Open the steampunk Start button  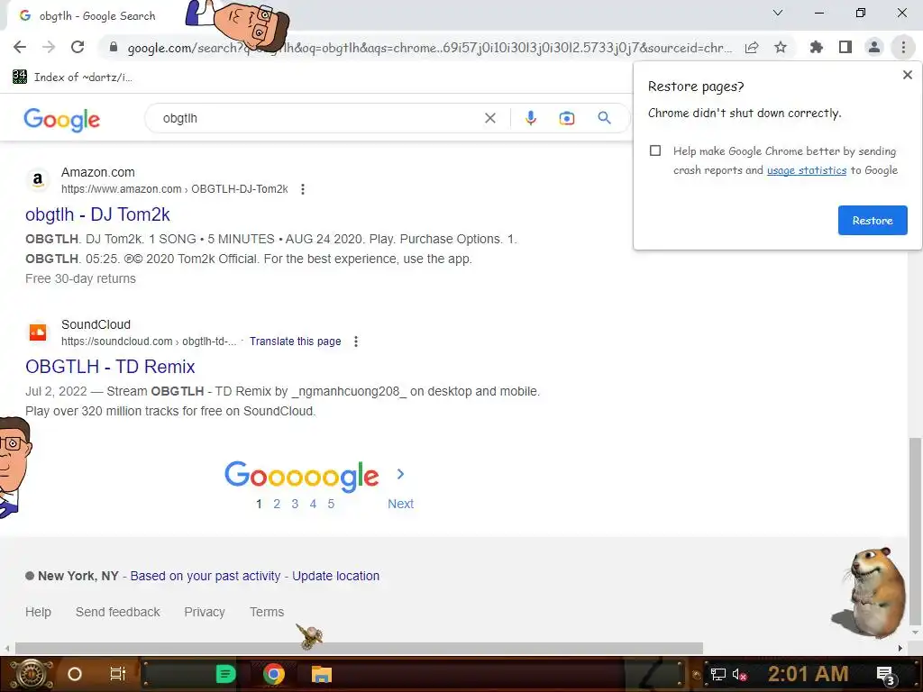tap(32, 674)
